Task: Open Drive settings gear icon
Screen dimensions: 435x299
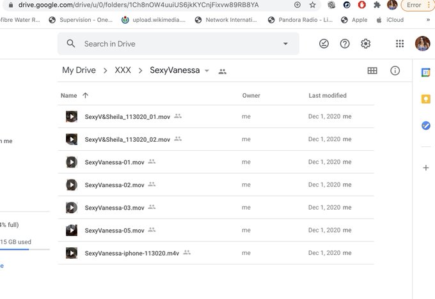Action: 366,43
